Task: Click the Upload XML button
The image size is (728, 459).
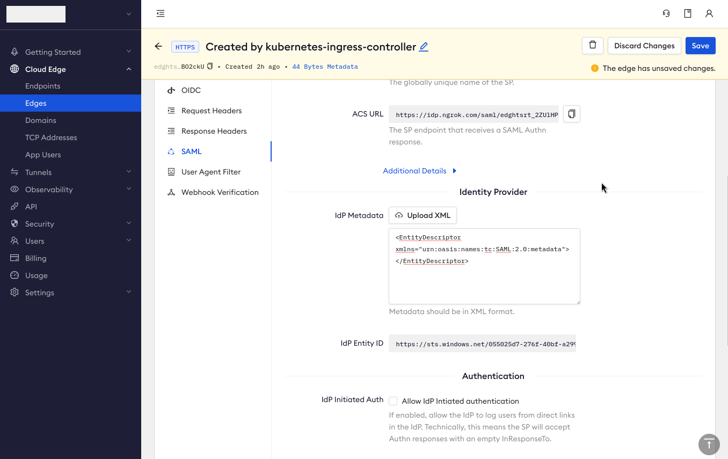Action: (423, 215)
